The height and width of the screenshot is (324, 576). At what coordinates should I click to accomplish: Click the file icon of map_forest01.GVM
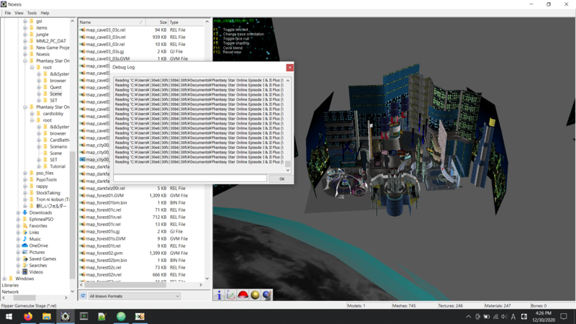83,195
